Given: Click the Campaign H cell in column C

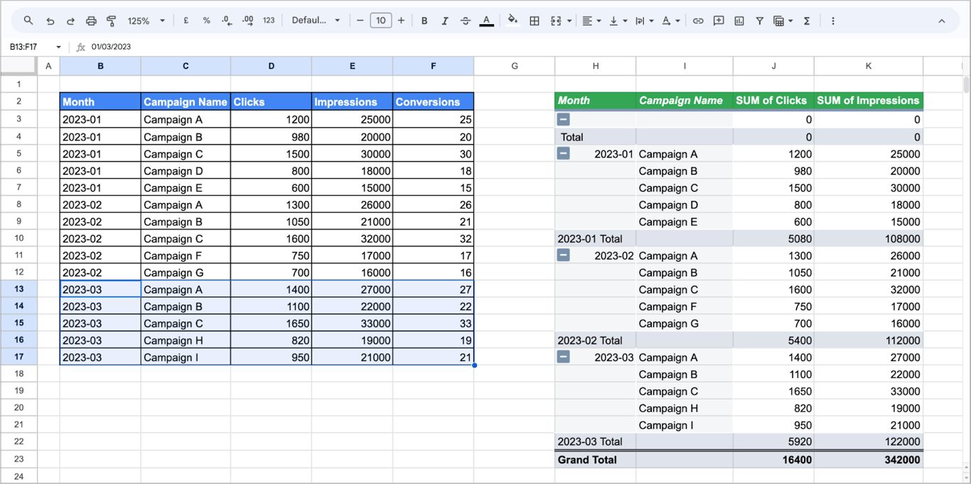Looking at the screenshot, I should [x=186, y=340].
